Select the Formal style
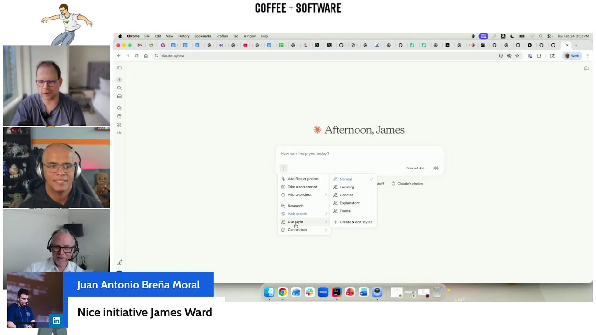This screenshot has width=596, height=335. [353, 211]
